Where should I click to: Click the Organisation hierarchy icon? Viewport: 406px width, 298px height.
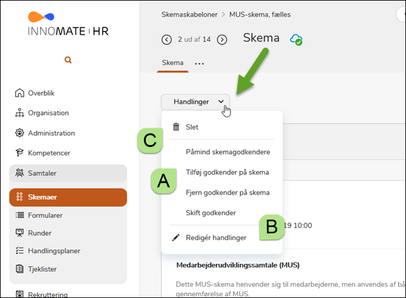click(x=19, y=113)
